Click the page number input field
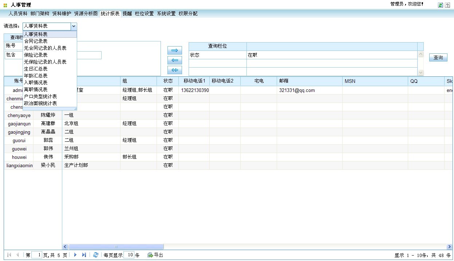 coord(37,255)
